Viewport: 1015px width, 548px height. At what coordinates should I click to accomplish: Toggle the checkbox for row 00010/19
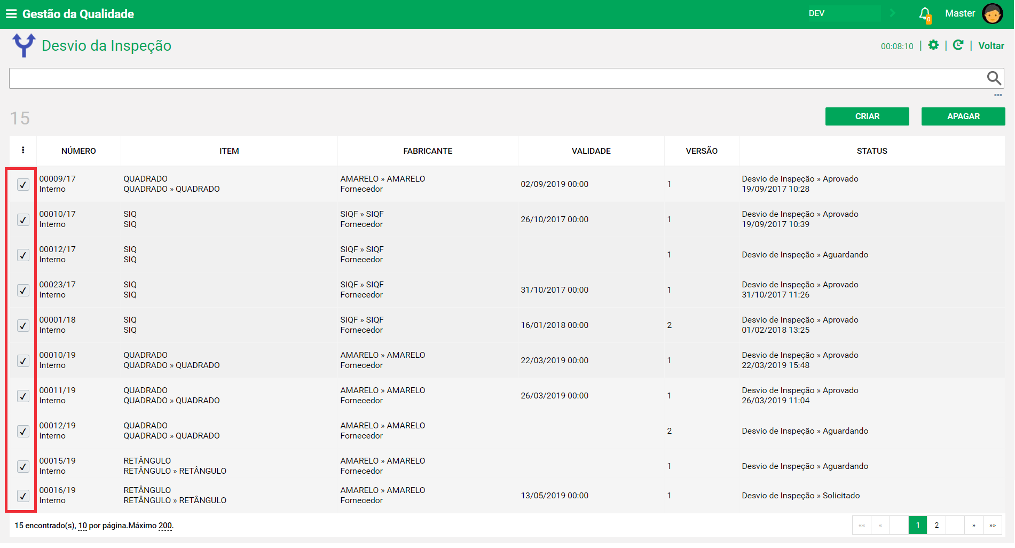23,361
